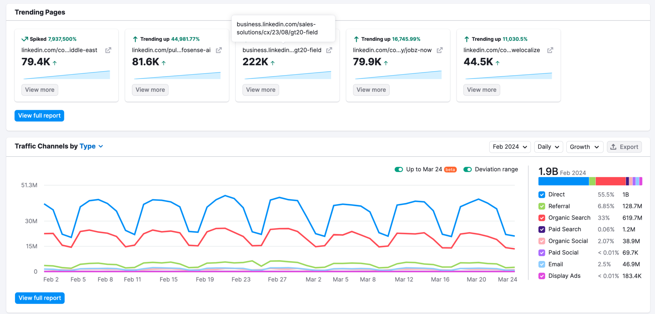This screenshot has height=314, width=655.
Task: Click the blue Direct segment of the distribution bar
Action: (563, 181)
